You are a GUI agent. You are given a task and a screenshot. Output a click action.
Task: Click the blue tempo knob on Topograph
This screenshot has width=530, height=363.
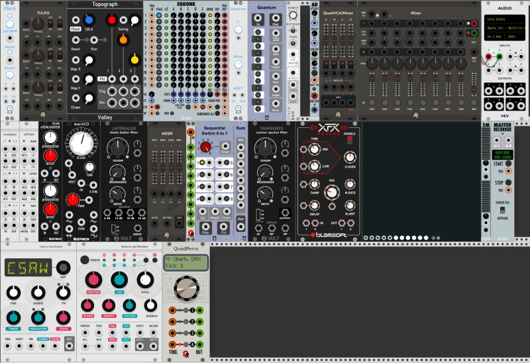click(x=89, y=20)
